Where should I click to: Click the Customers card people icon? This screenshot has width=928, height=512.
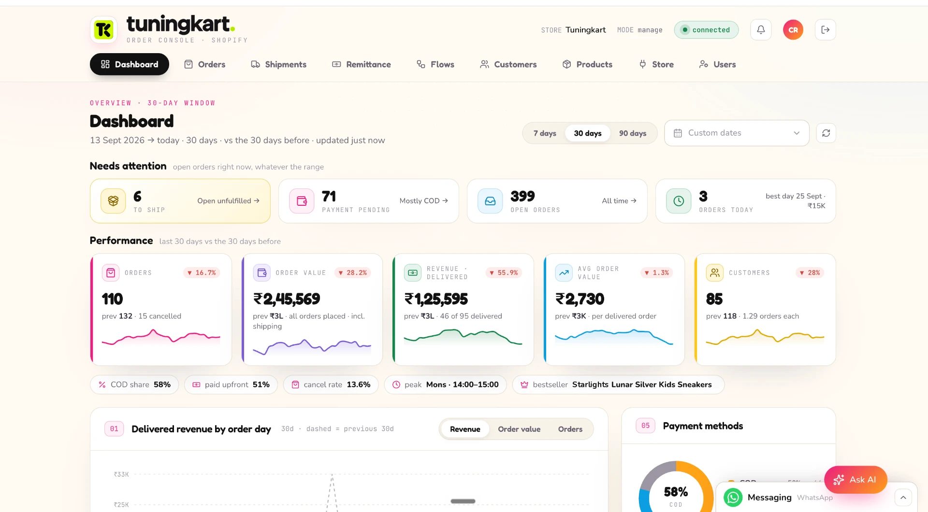pyautogui.click(x=715, y=272)
